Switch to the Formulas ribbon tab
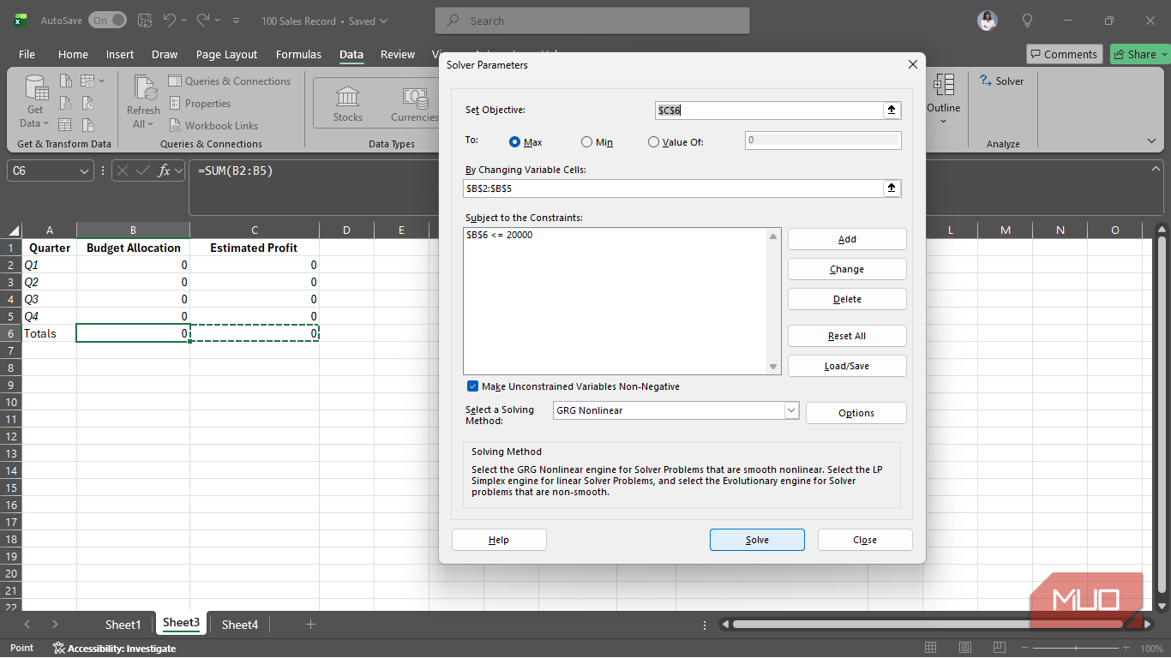Screen dimensions: 1171x658 298,54
